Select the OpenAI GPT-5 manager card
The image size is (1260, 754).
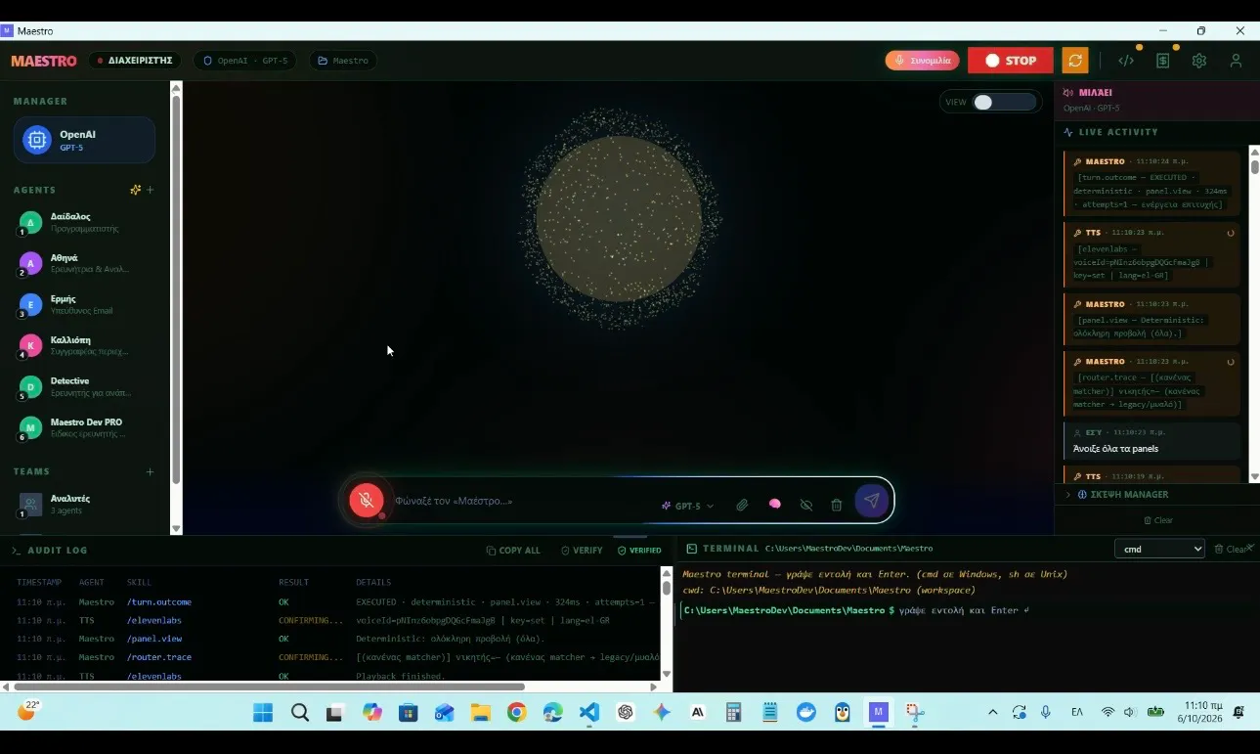(84, 140)
